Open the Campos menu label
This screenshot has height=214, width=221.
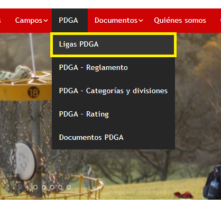point(29,20)
